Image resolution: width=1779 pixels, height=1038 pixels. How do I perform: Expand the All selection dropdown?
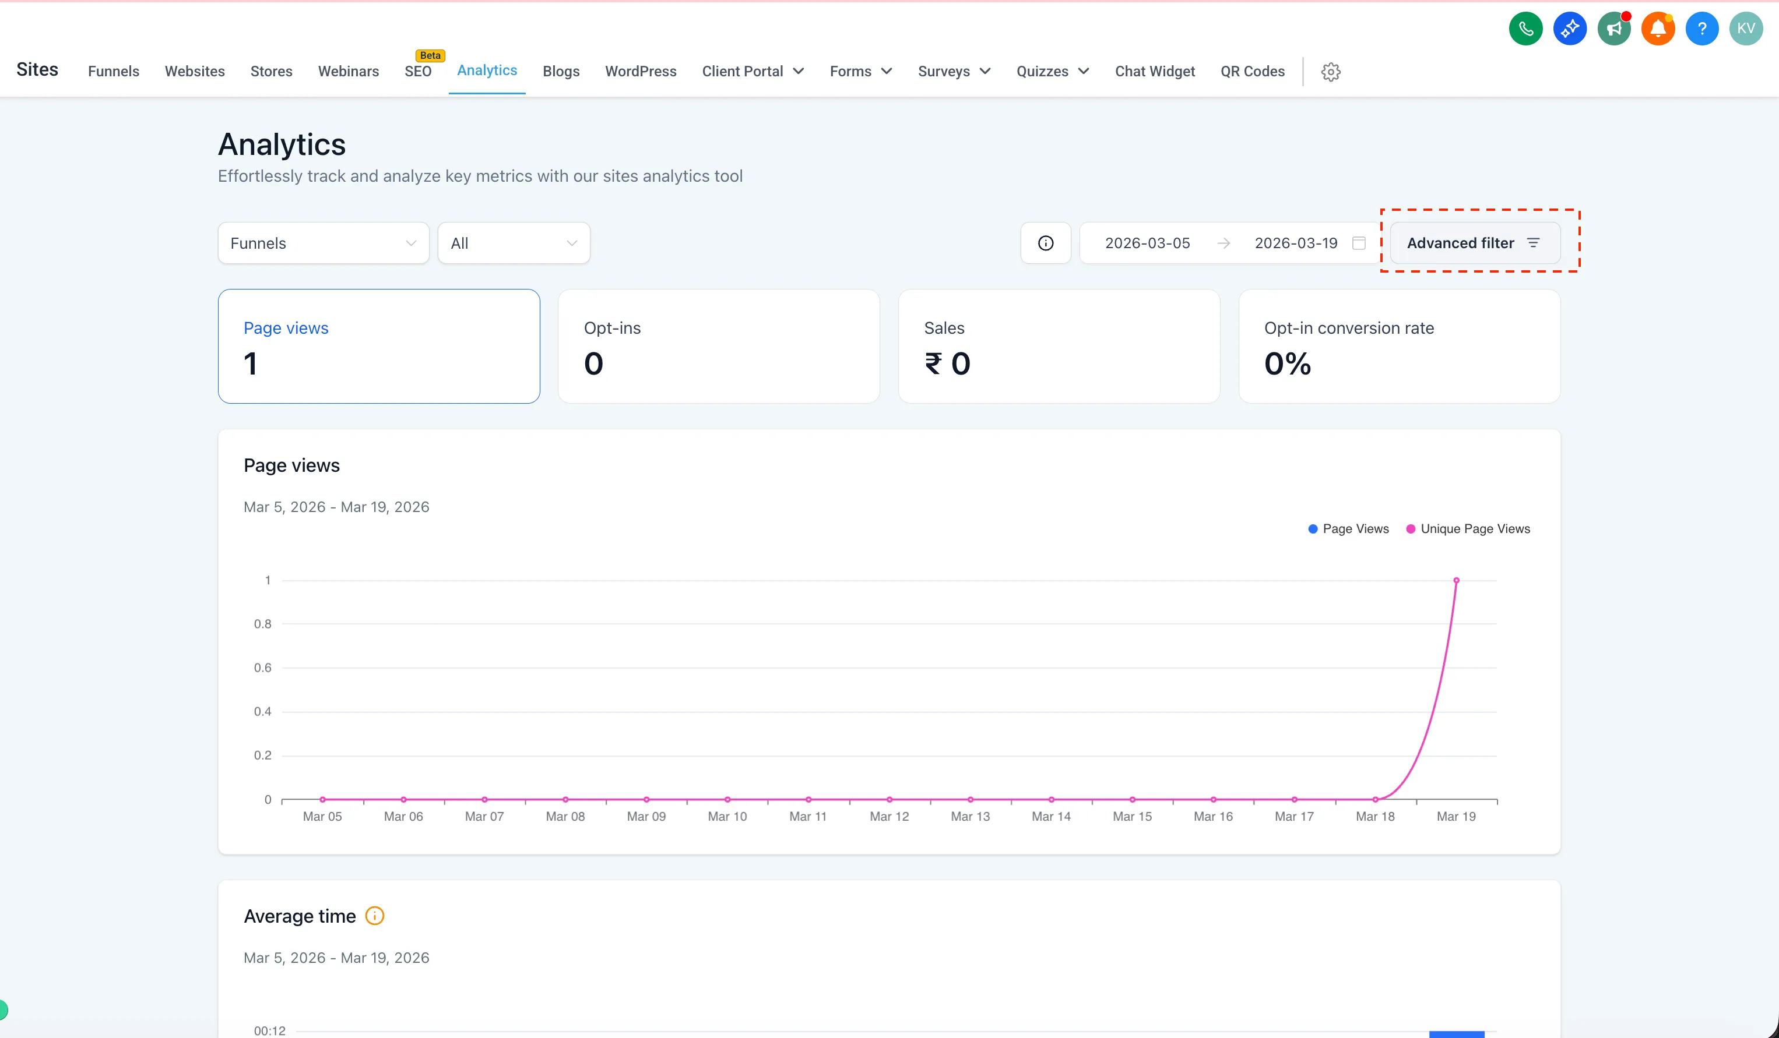(513, 242)
